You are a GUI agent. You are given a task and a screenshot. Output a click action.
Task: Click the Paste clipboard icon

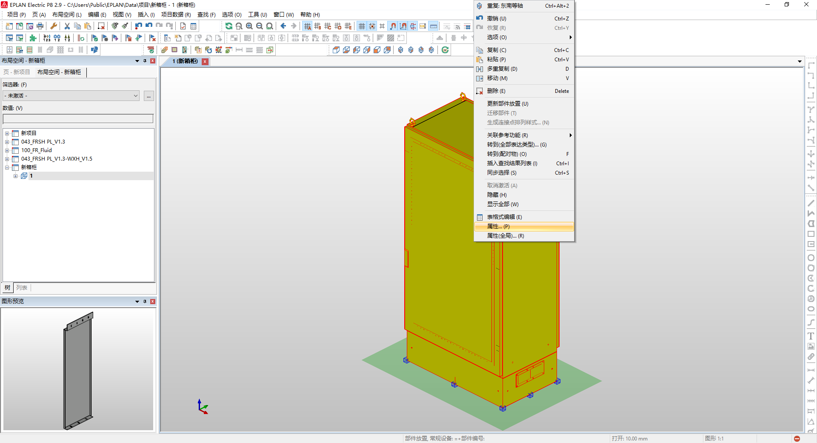pos(87,26)
